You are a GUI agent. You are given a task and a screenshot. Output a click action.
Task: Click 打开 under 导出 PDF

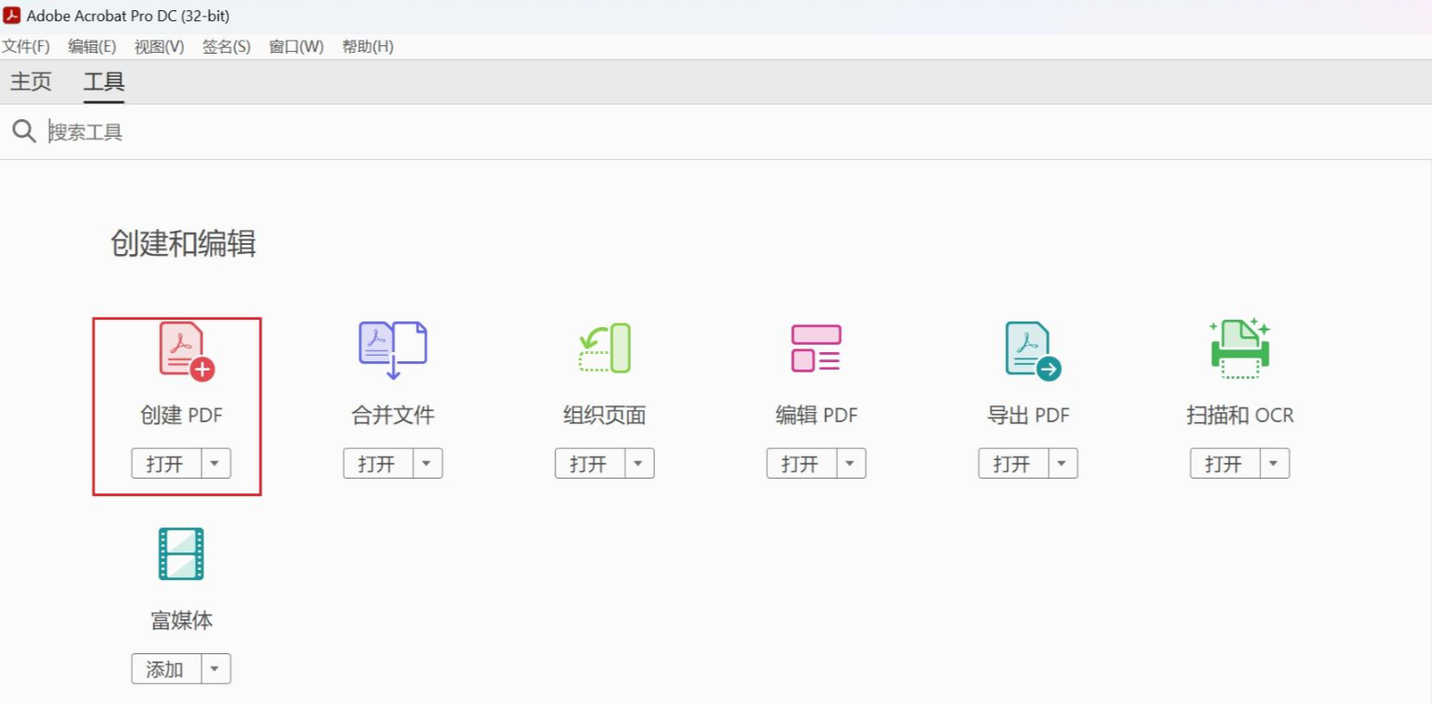1012,463
